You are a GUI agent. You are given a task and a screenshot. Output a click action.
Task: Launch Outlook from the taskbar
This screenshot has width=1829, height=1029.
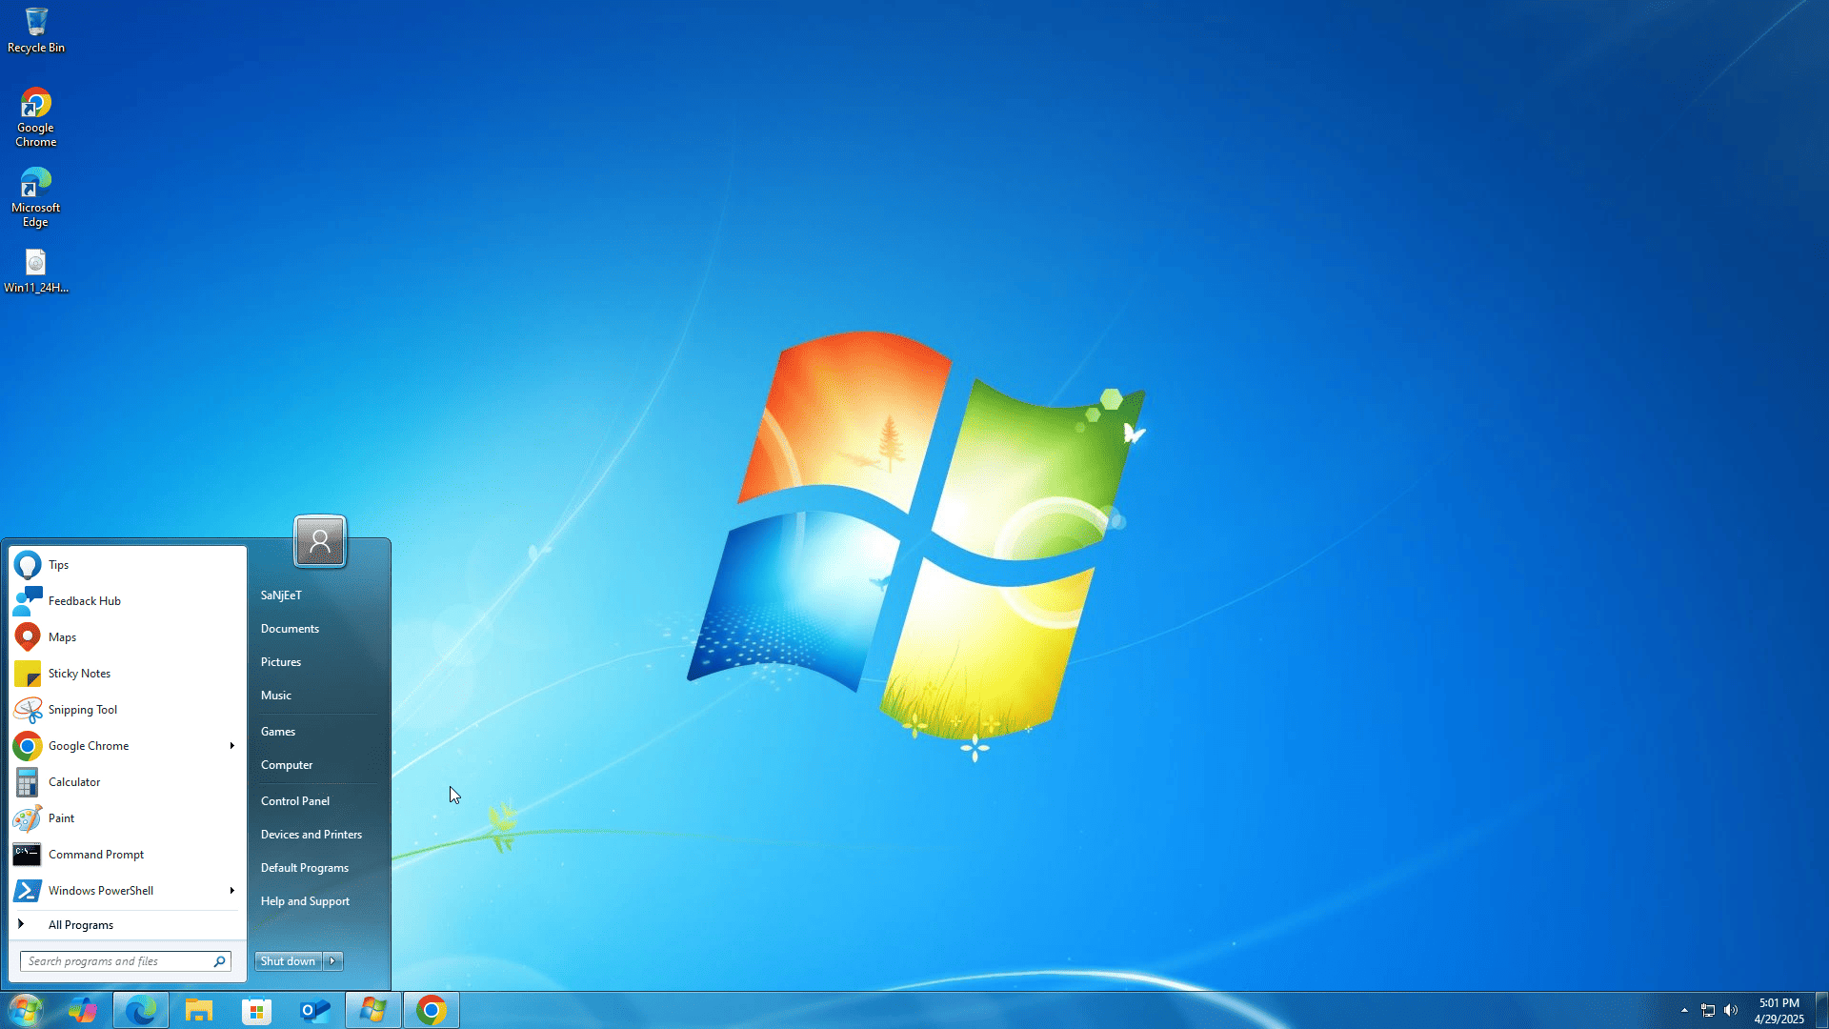coord(314,1009)
